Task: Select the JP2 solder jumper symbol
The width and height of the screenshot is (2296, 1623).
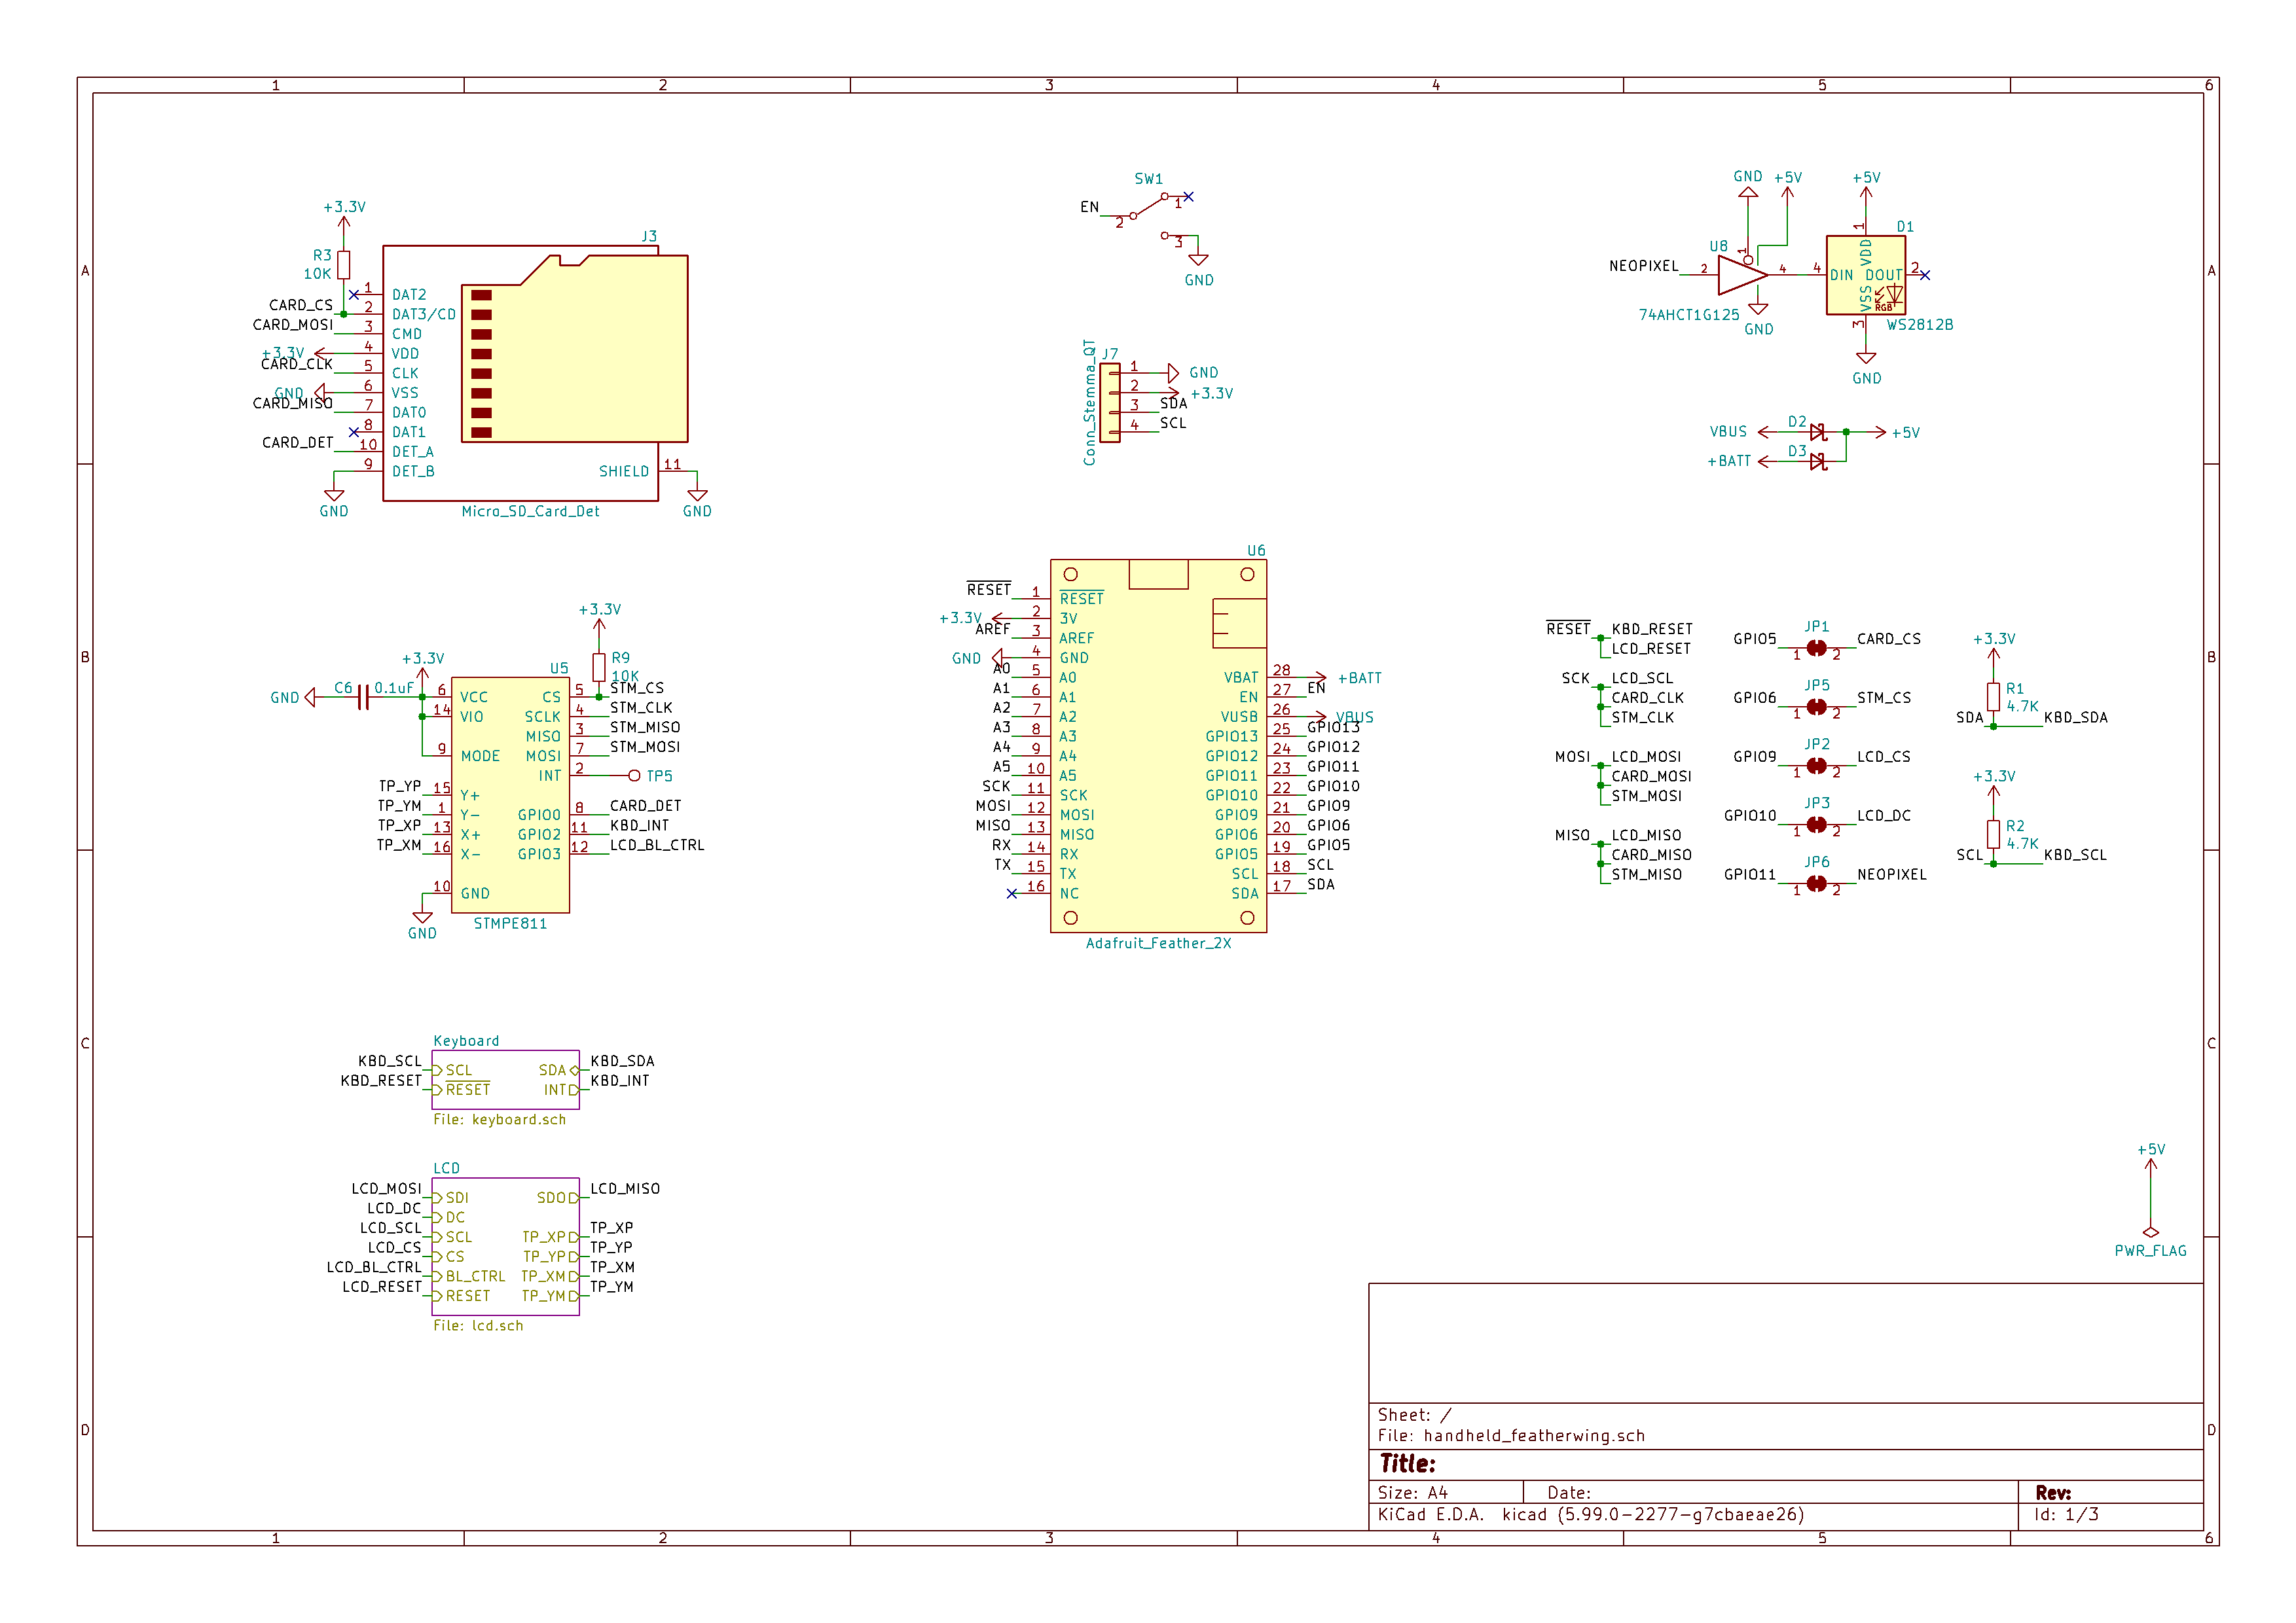Action: tap(1817, 766)
